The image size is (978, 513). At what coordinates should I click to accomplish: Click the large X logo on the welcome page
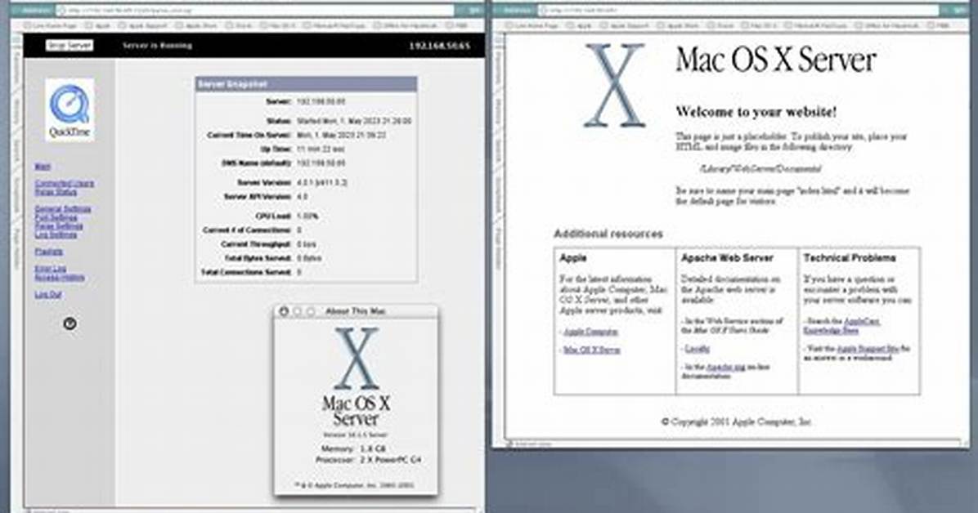pos(614,86)
